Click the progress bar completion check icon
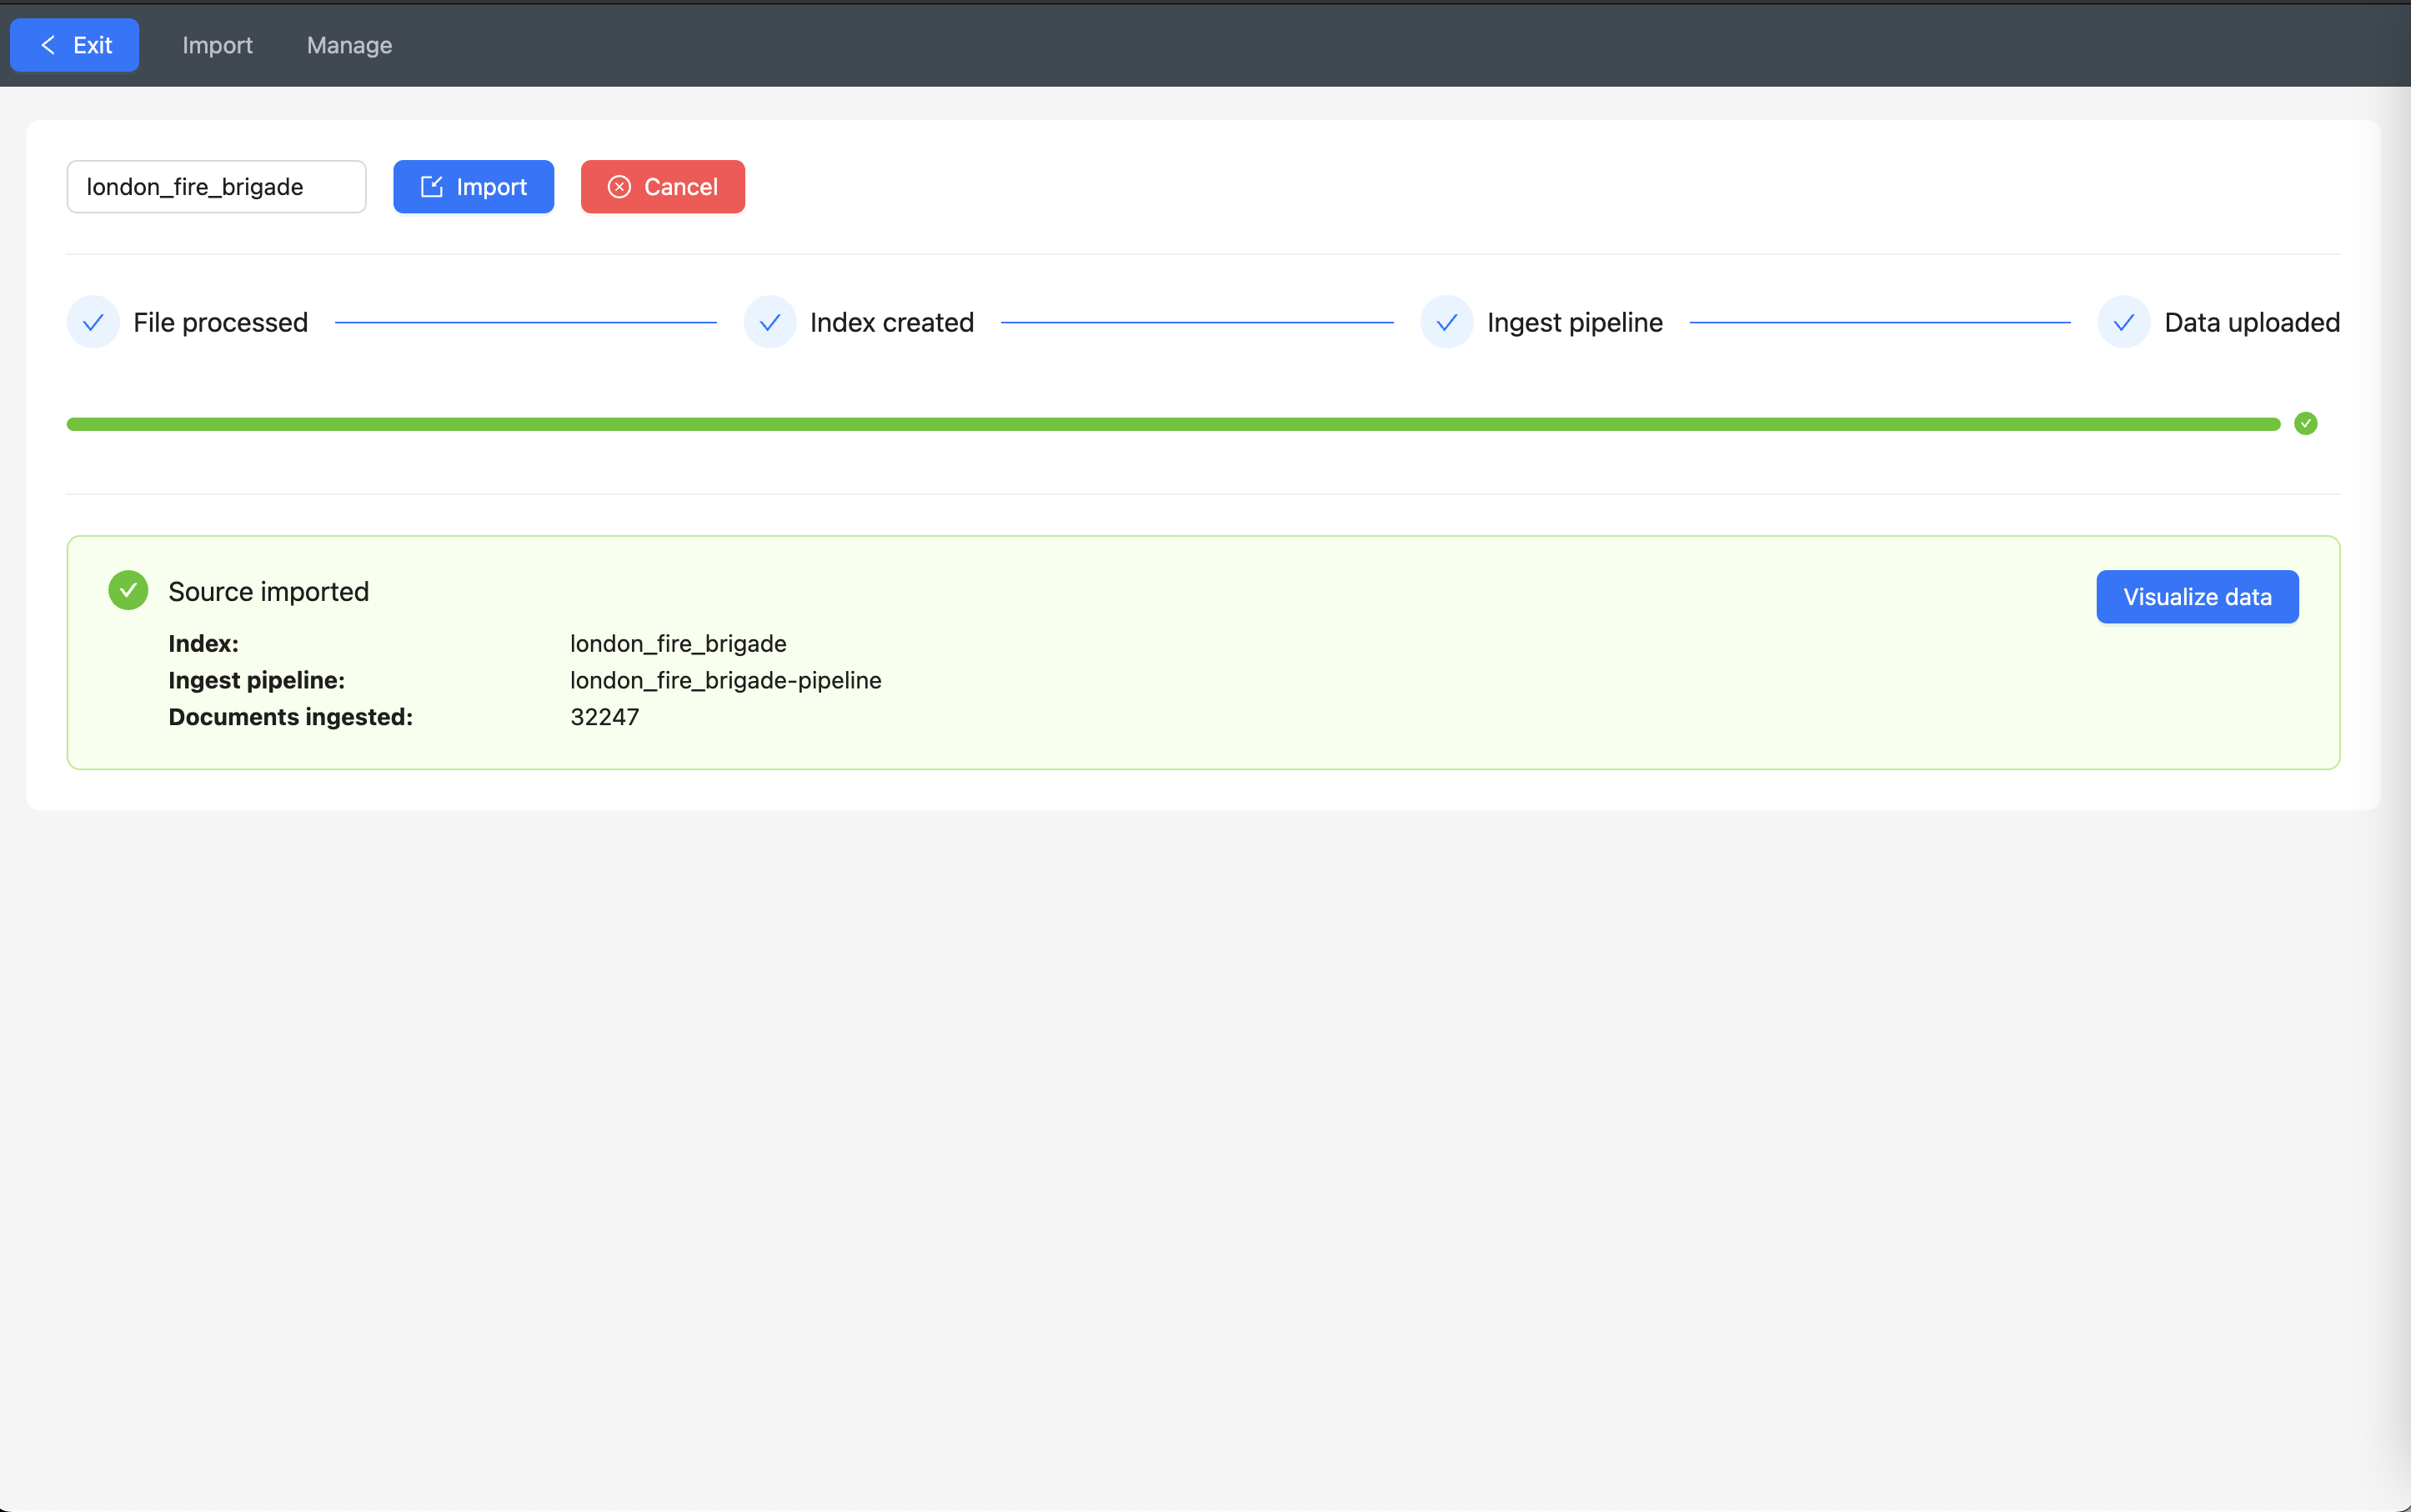Screen dimensions: 2411x1512 [2305, 424]
